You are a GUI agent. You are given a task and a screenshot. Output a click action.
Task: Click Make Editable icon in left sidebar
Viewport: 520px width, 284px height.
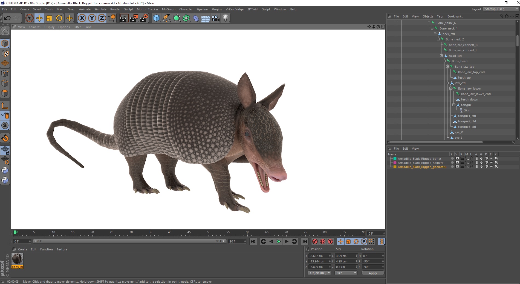click(5, 31)
